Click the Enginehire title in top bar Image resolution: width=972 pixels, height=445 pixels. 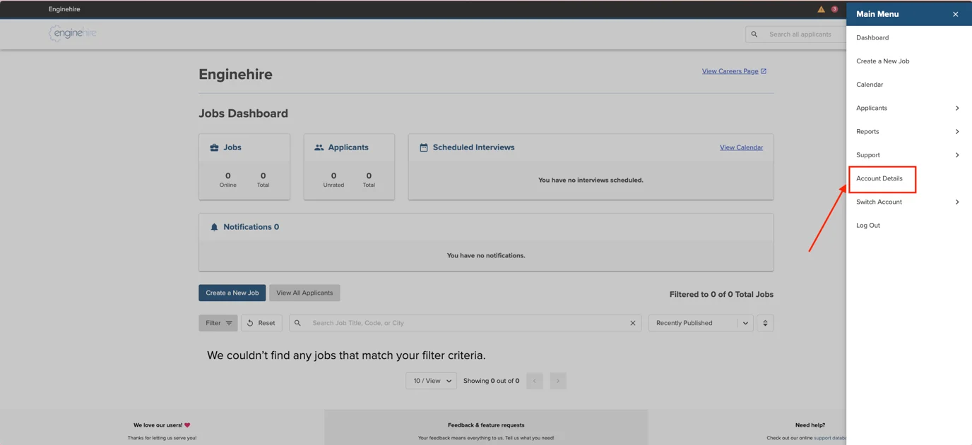[64, 9]
